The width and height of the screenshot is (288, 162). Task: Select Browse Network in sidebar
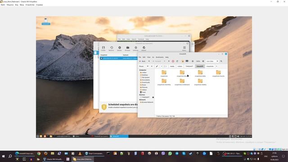tap(147, 102)
